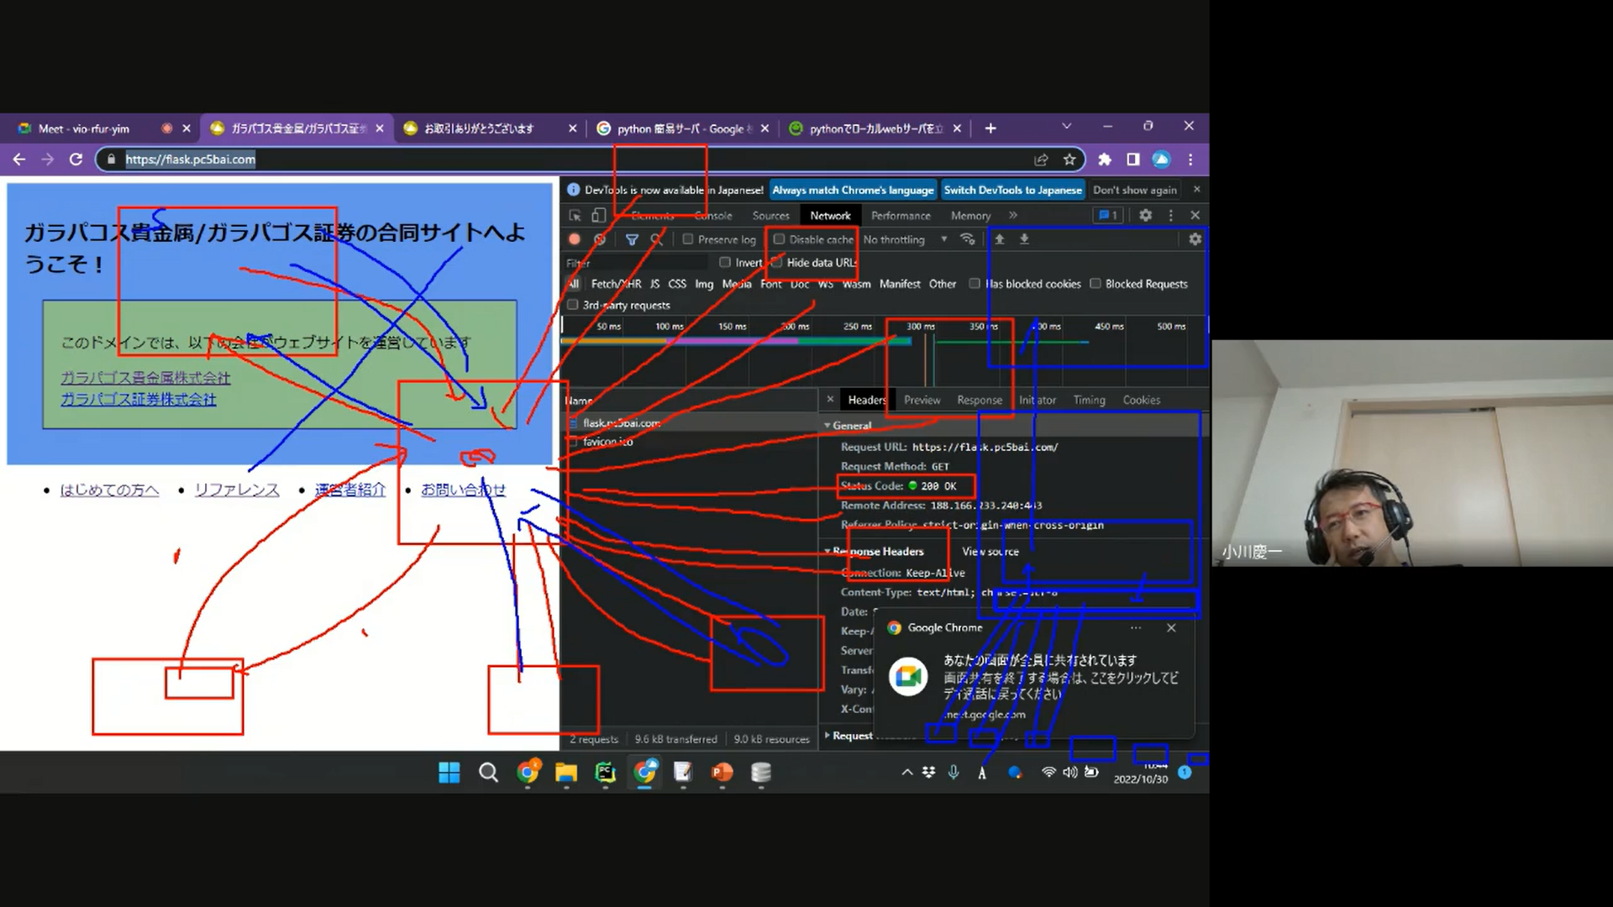Click Switch DevTools to Japanese button

tap(1012, 190)
